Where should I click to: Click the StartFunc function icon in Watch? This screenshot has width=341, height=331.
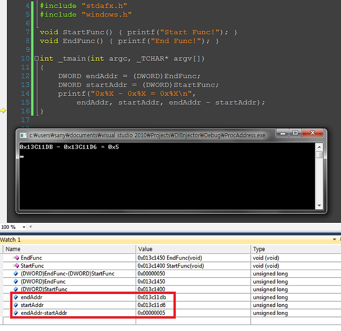point(16,265)
